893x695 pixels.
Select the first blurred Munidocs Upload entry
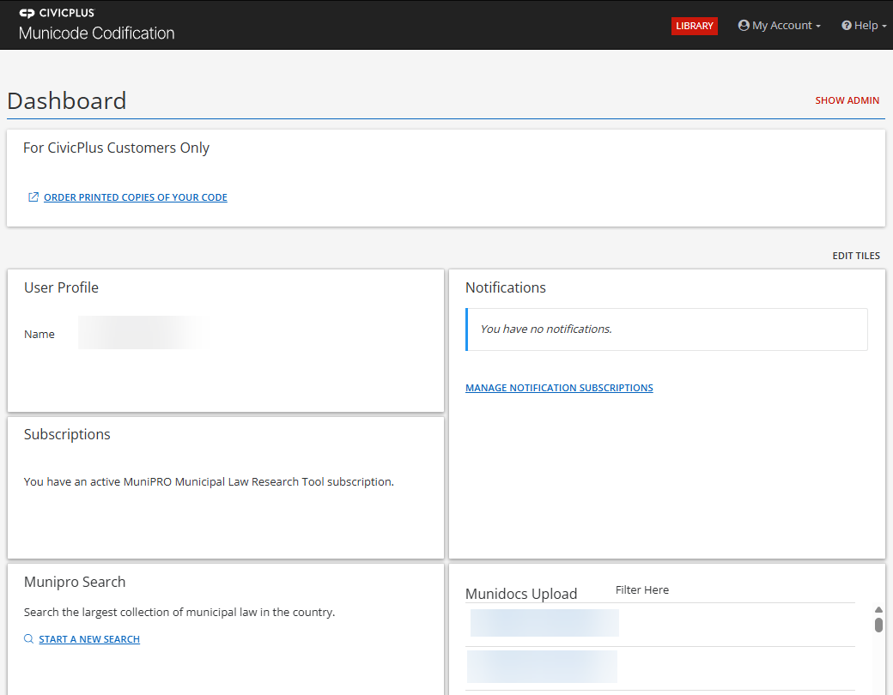[544, 623]
